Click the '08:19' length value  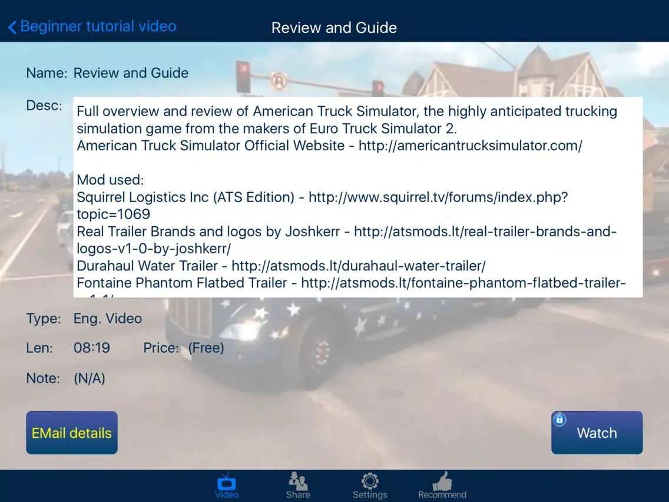point(92,348)
